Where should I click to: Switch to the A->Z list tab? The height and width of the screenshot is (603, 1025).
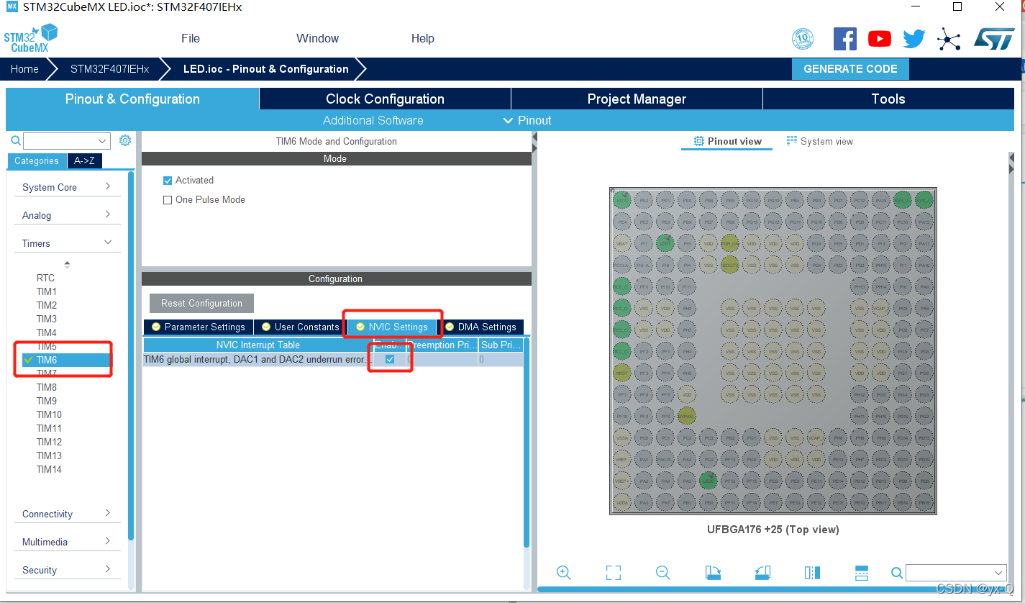pyautogui.click(x=84, y=160)
